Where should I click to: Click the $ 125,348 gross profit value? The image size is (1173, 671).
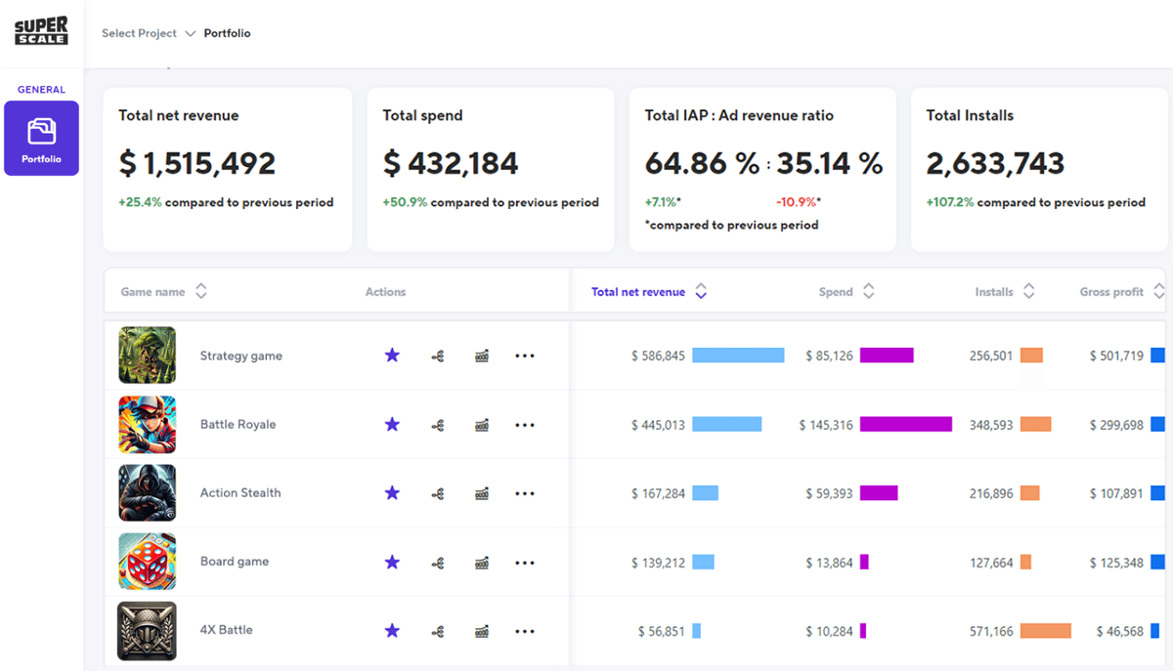tap(1116, 563)
